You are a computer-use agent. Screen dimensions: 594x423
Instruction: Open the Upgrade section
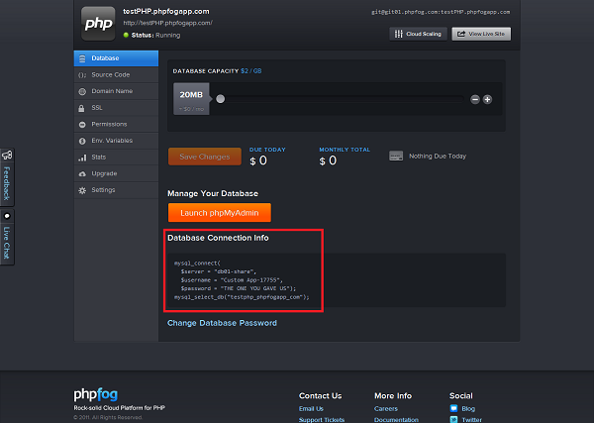[x=116, y=173]
